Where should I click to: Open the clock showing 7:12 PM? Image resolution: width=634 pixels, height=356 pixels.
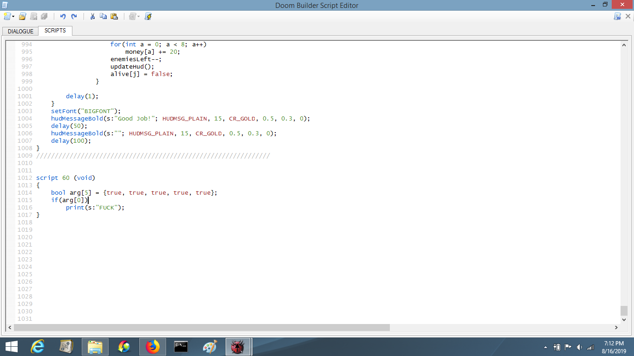[x=614, y=347]
